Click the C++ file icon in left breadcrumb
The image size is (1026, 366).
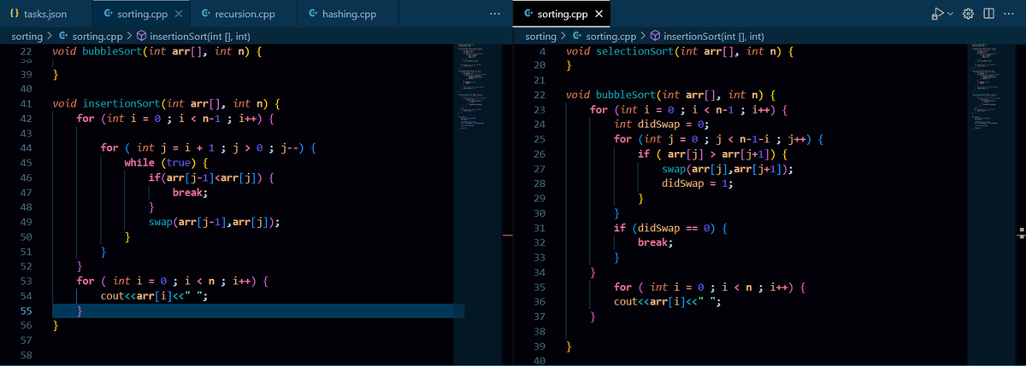64,37
